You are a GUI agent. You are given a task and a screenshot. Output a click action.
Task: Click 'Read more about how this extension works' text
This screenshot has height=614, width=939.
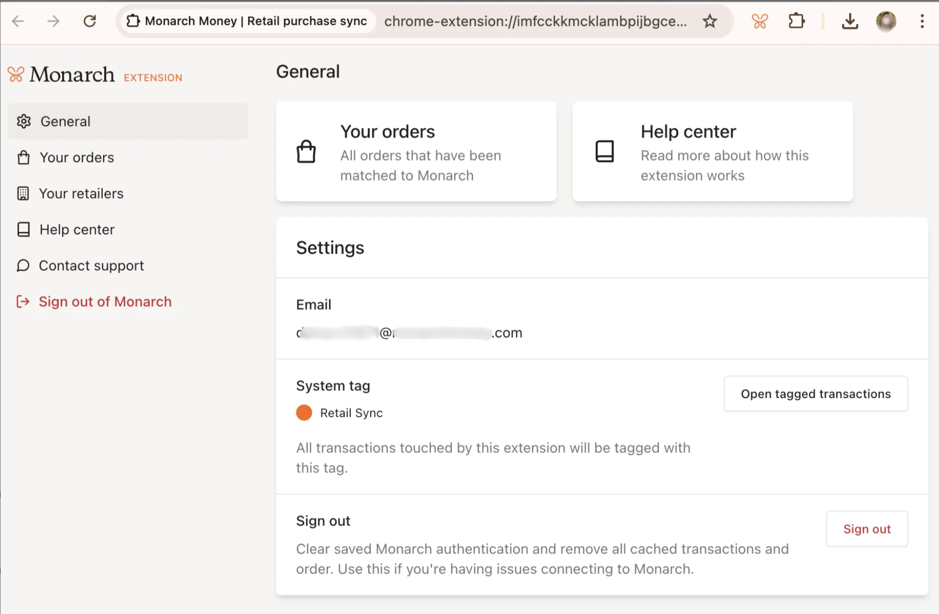pos(725,165)
